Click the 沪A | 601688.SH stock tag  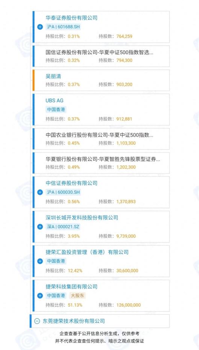click(63, 27)
